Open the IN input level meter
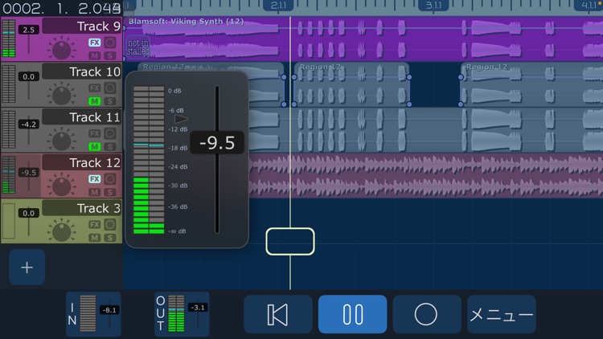 (93, 314)
